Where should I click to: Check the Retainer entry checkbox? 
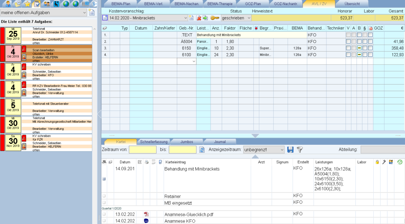pyautogui.click(x=104, y=196)
